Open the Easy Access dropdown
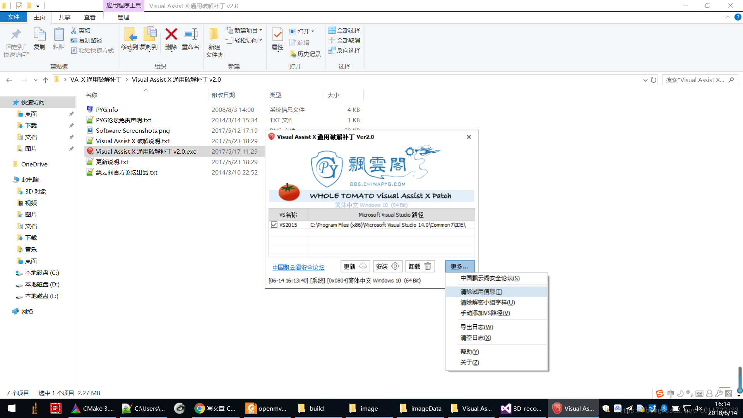The width and height of the screenshot is (743, 418). 244,40
